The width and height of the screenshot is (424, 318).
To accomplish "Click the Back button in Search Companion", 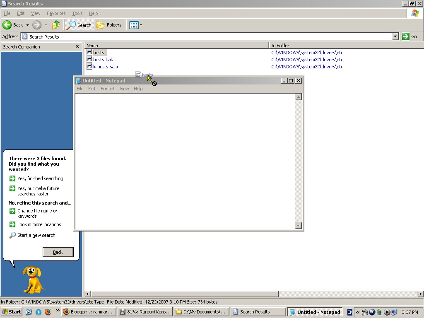I will click(58, 252).
